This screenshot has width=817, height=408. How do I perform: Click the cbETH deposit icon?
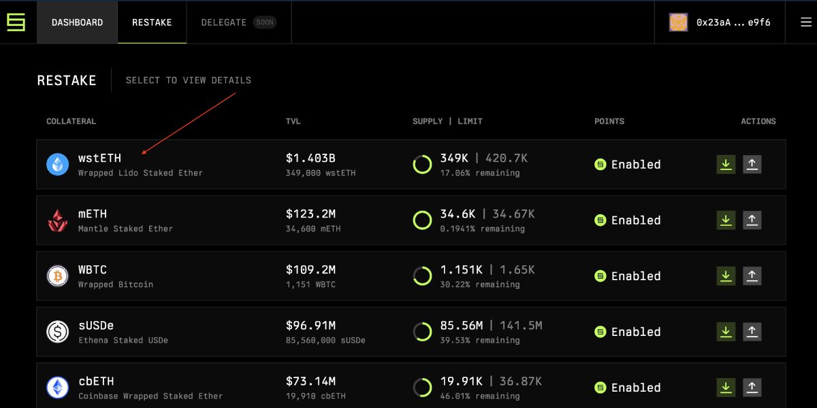[726, 387]
